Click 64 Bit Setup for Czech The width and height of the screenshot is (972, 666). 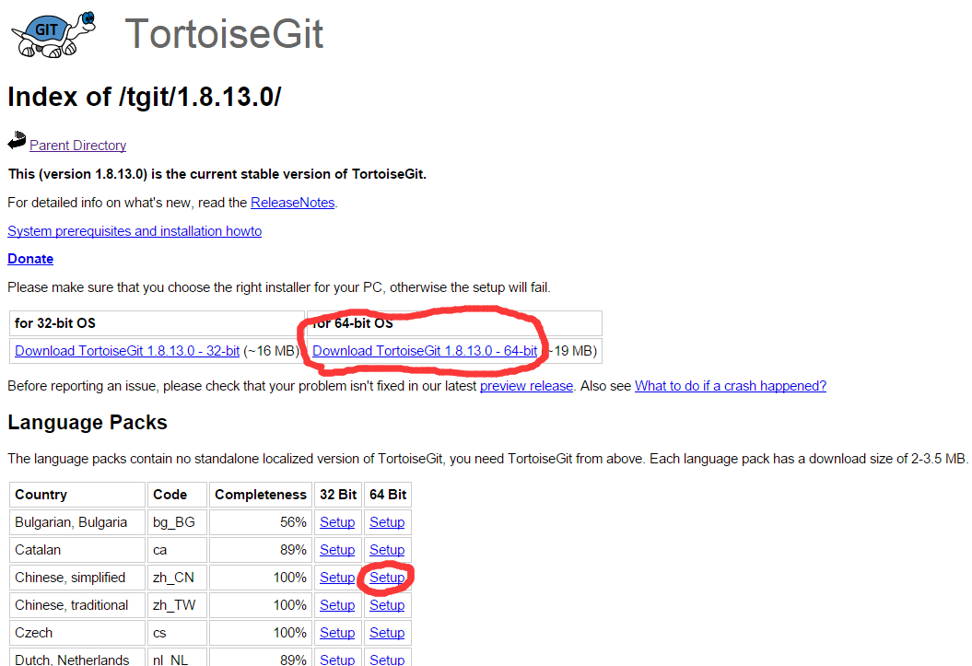(387, 633)
